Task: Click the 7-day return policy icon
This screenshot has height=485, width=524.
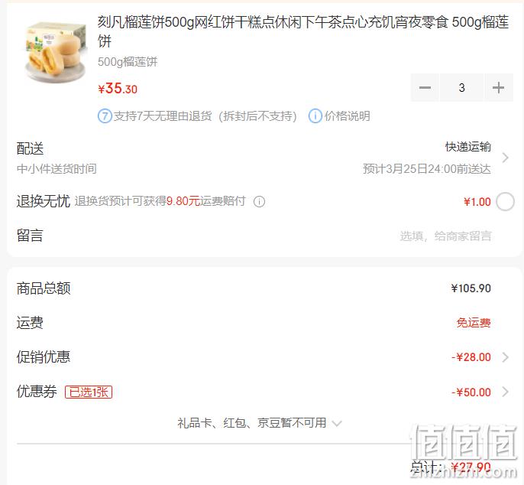Action: pos(105,116)
